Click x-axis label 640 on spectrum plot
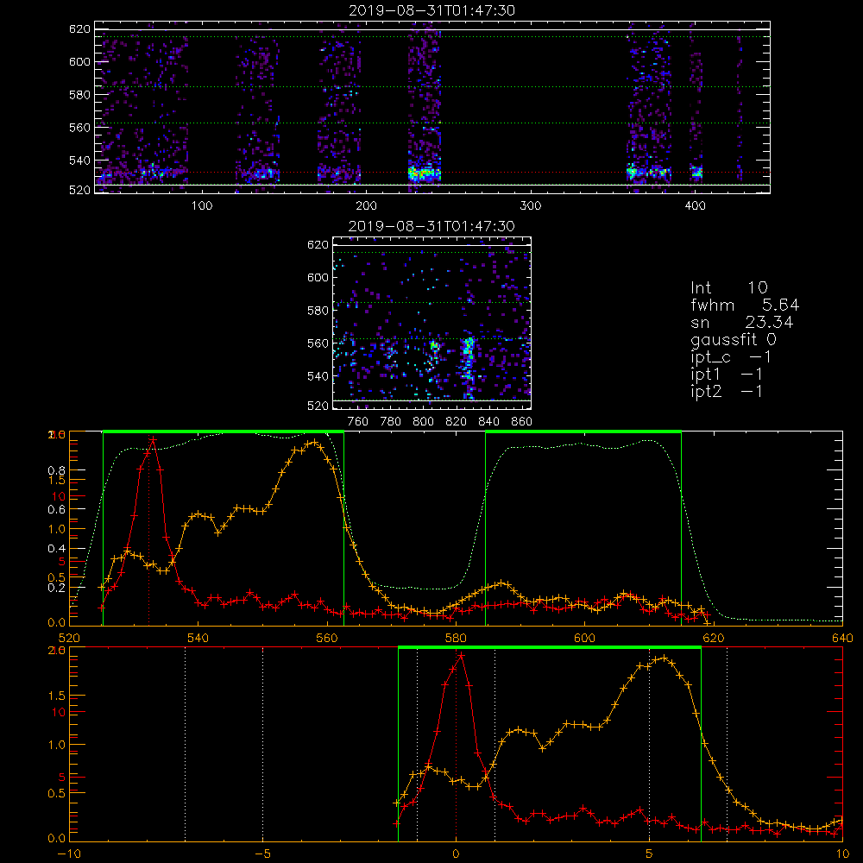 pos(842,638)
